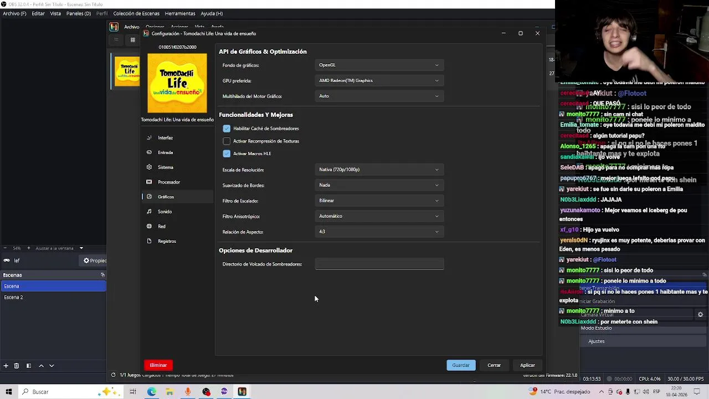Viewport: 709px width, 399px height.
Task: Toggle Activar Macros HLE checkbox
Action: coord(227,154)
